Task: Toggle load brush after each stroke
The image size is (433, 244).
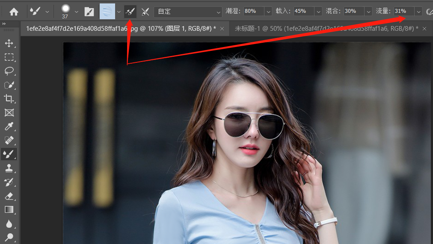Action: [130, 12]
